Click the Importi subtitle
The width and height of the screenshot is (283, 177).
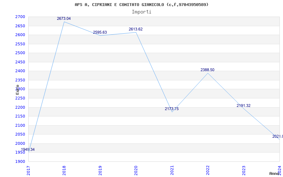tap(141, 12)
